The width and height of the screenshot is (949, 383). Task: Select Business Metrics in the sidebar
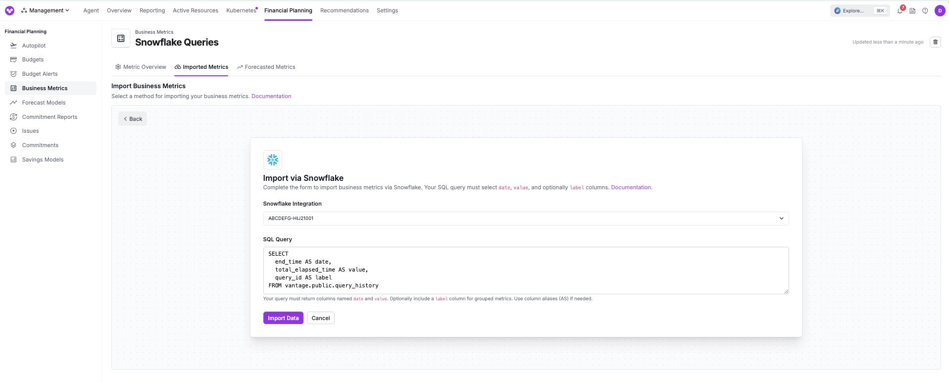50,88
